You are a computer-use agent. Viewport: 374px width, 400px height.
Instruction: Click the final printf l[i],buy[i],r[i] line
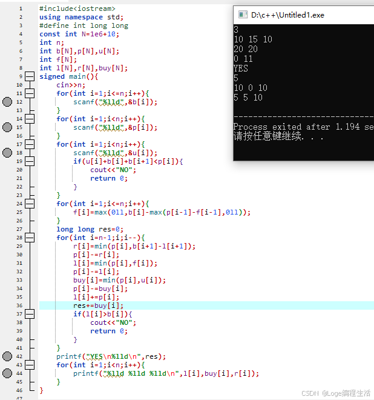tap(166, 373)
